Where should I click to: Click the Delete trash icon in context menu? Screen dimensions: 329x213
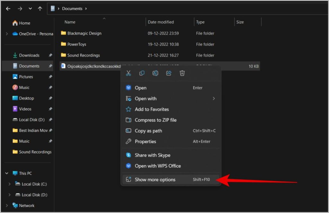point(182,73)
